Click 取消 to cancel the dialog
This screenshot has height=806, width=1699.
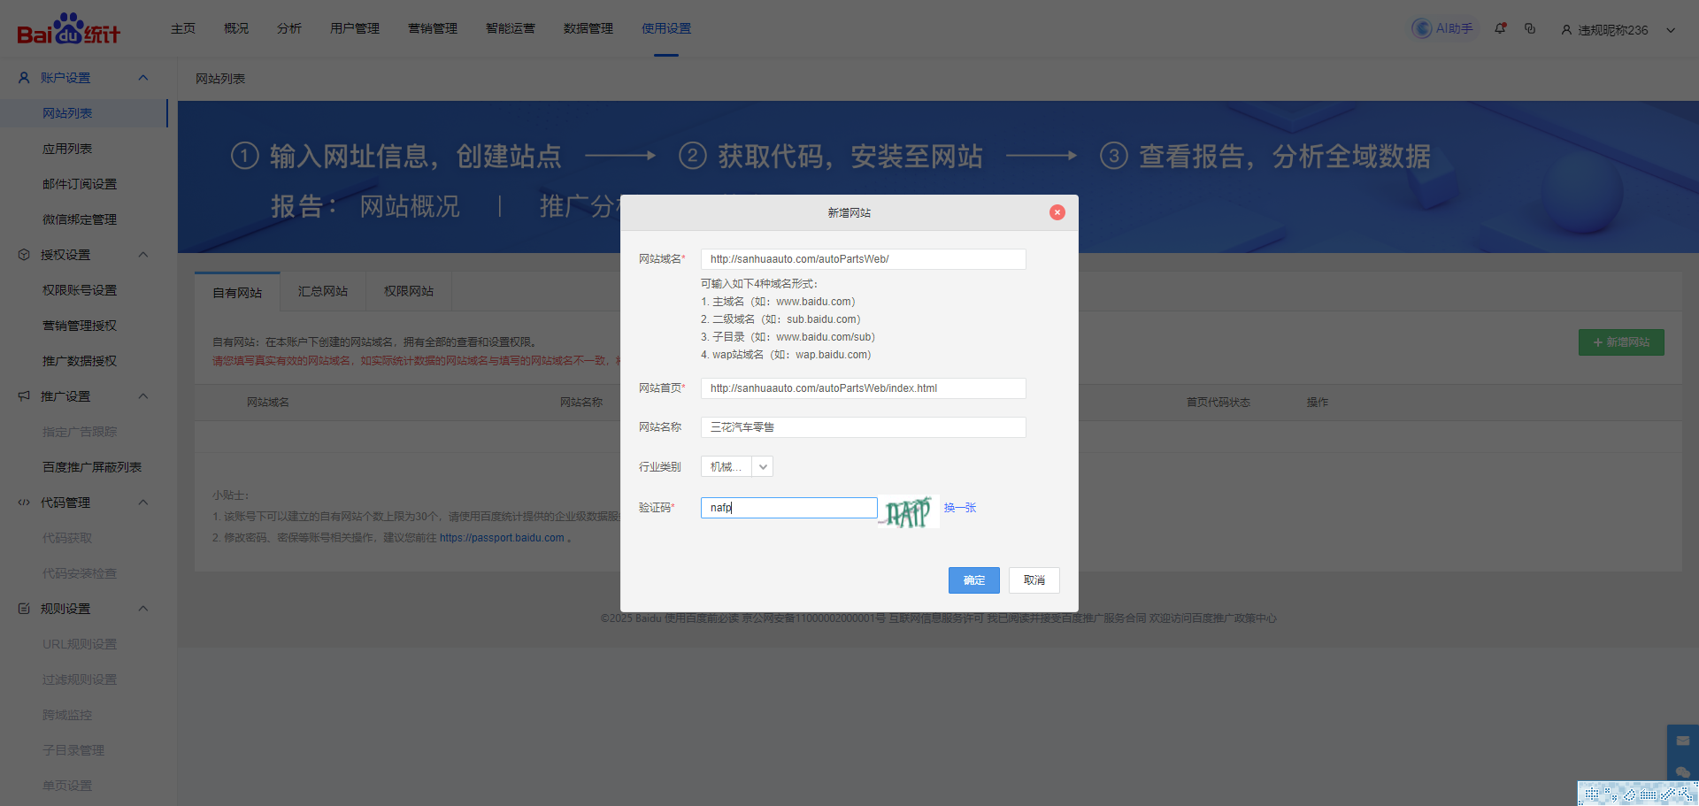click(x=1034, y=580)
